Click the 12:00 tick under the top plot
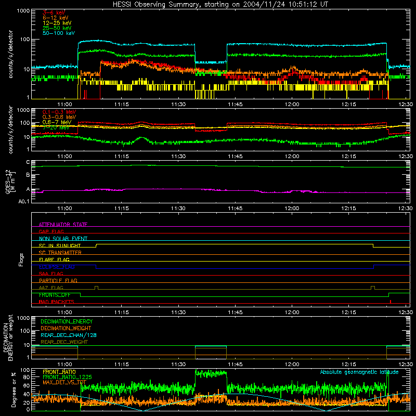Screen dimensions: 416x416 point(292,105)
